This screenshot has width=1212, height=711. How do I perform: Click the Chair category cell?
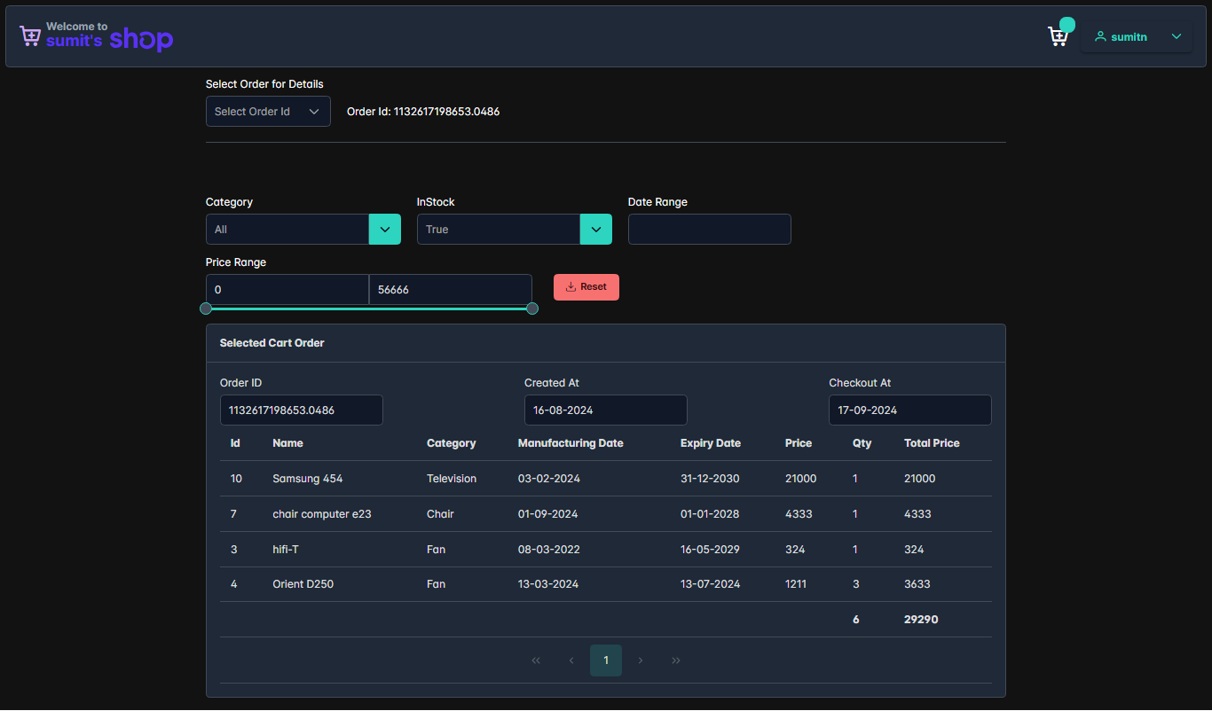pyautogui.click(x=440, y=514)
